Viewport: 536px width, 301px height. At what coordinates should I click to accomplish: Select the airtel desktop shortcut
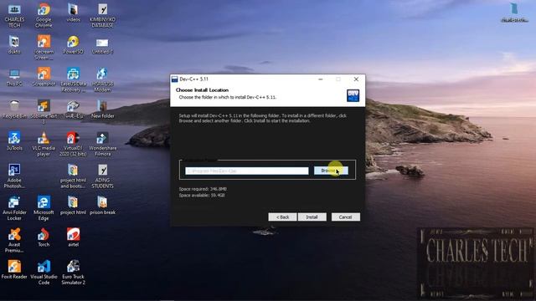(x=73, y=237)
